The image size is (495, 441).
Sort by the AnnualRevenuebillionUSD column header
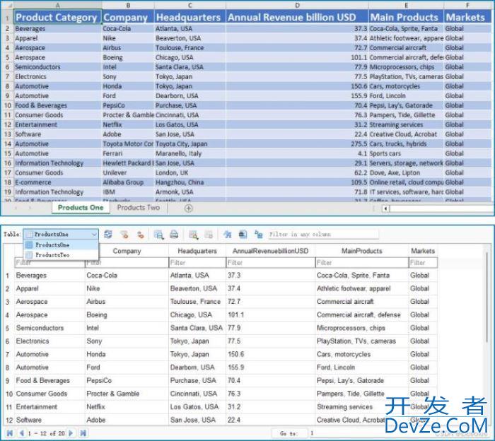[x=270, y=251]
